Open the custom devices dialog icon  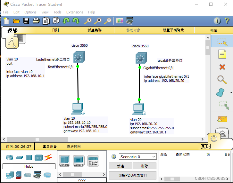coord(129,20)
